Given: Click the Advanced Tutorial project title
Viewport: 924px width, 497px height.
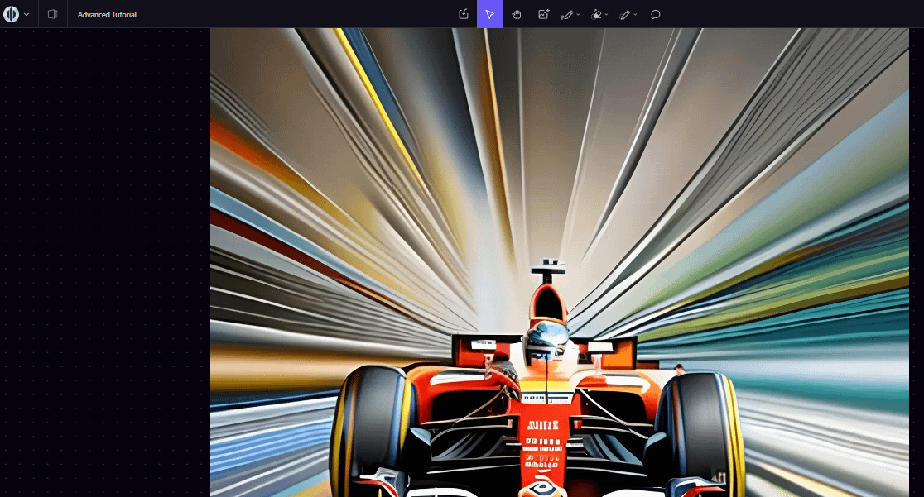Looking at the screenshot, I should (x=108, y=15).
